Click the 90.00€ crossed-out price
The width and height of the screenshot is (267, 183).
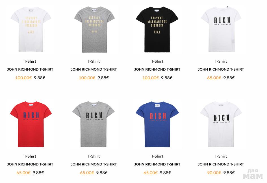coord(214,173)
